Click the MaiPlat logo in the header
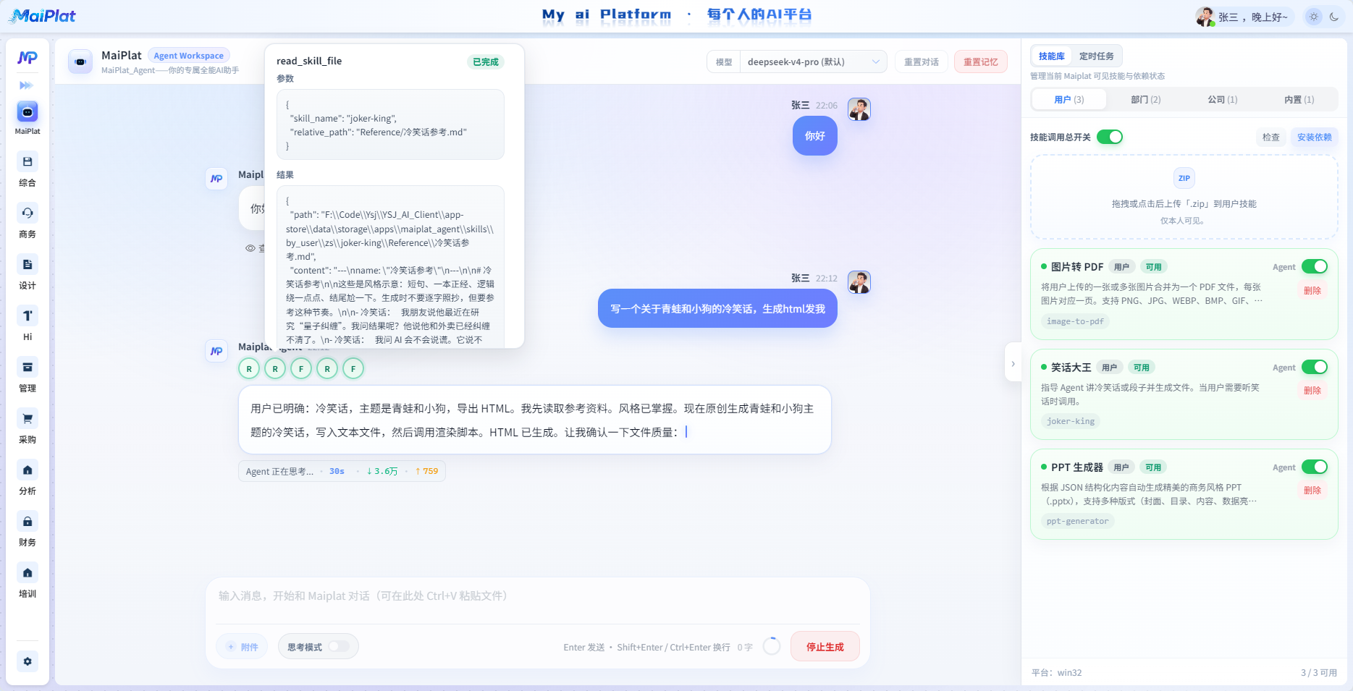Screen dimensions: 1353x691 42,16
